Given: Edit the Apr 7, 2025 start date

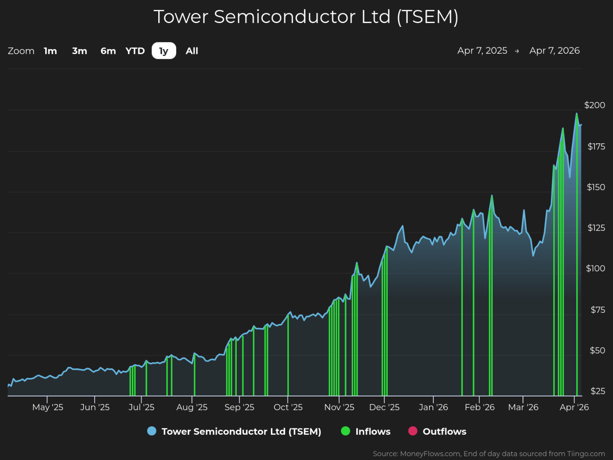Looking at the screenshot, I should (482, 50).
